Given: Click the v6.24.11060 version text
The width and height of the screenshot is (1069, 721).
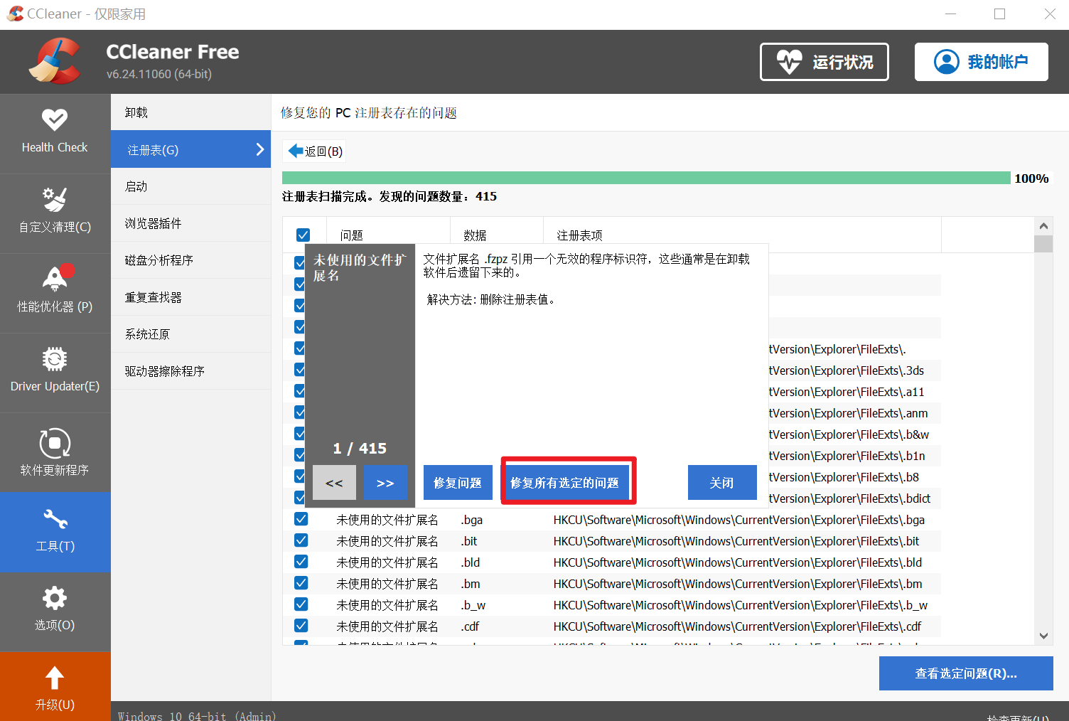Looking at the screenshot, I should [x=159, y=74].
